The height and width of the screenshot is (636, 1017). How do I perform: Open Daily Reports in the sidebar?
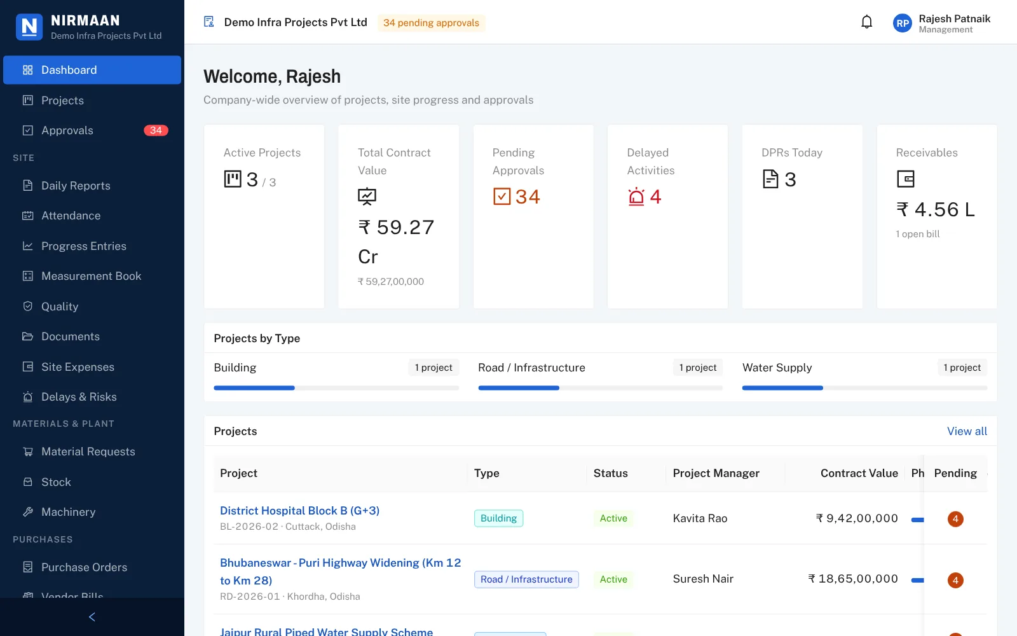point(92,186)
